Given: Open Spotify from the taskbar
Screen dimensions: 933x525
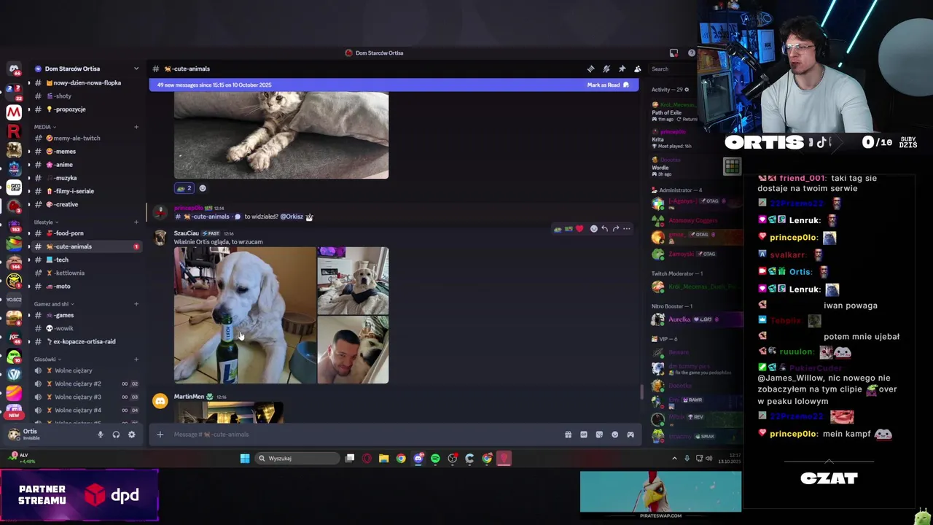Looking at the screenshot, I should click(435, 459).
